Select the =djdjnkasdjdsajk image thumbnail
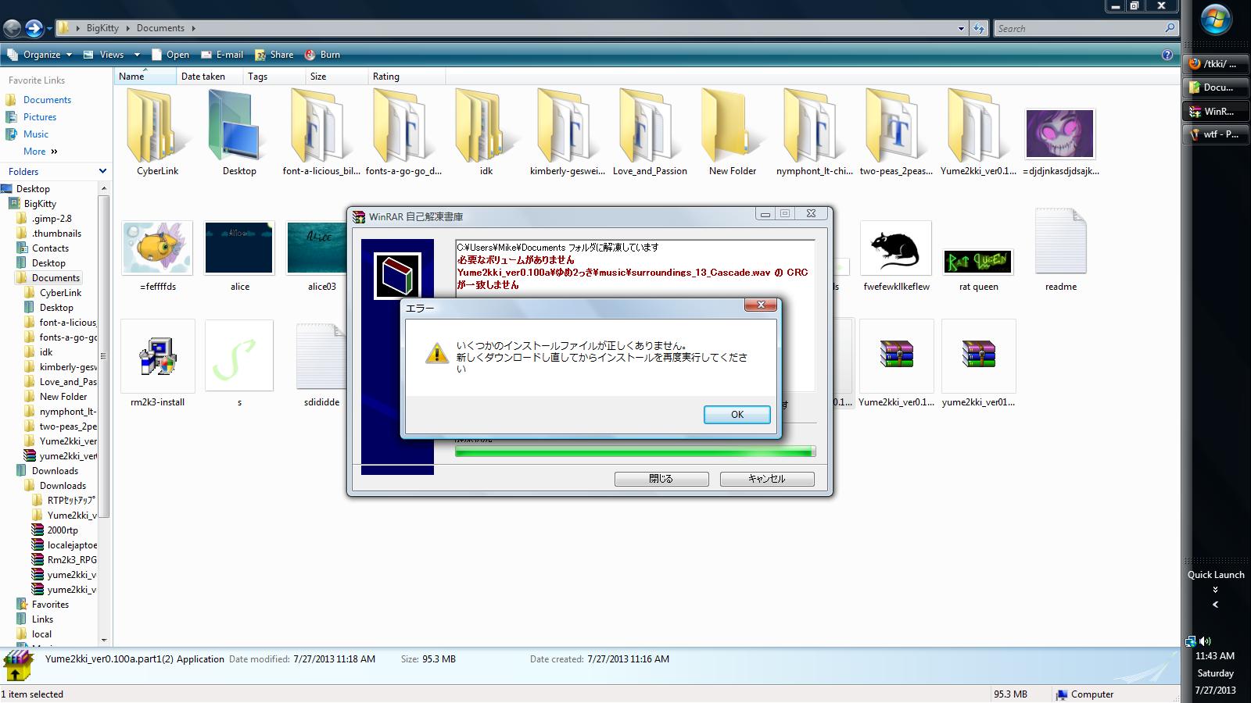 pyautogui.click(x=1060, y=134)
